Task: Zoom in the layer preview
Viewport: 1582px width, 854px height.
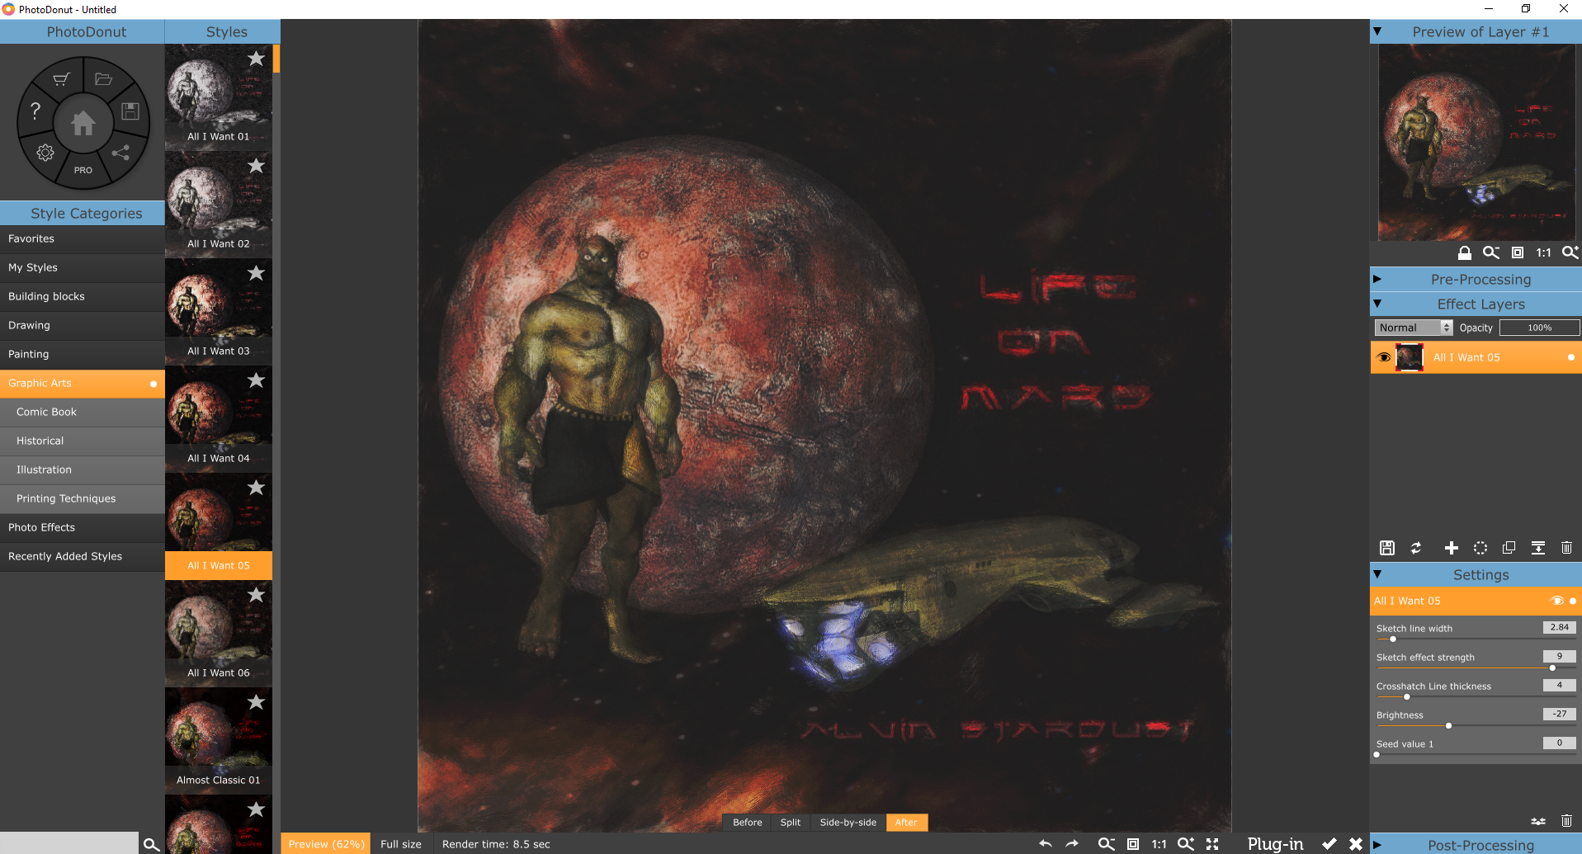Action: (x=1570, y=252)
